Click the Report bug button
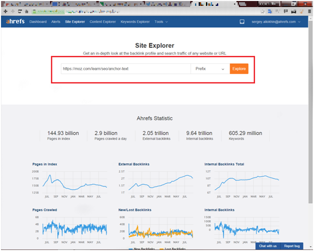This screenshot has height=251, width=314. (292, 246)
